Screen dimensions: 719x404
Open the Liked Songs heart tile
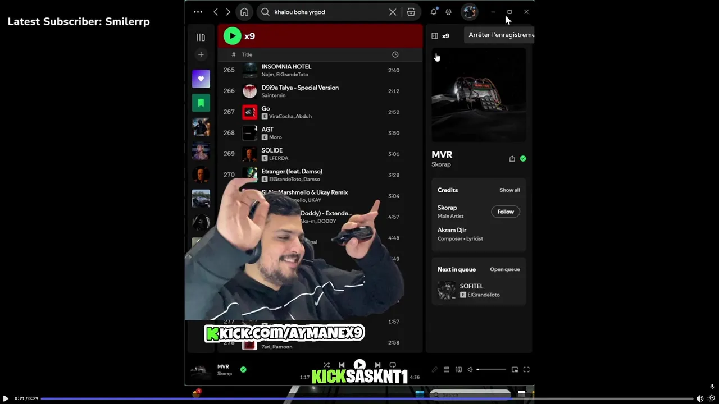point(201,79)
